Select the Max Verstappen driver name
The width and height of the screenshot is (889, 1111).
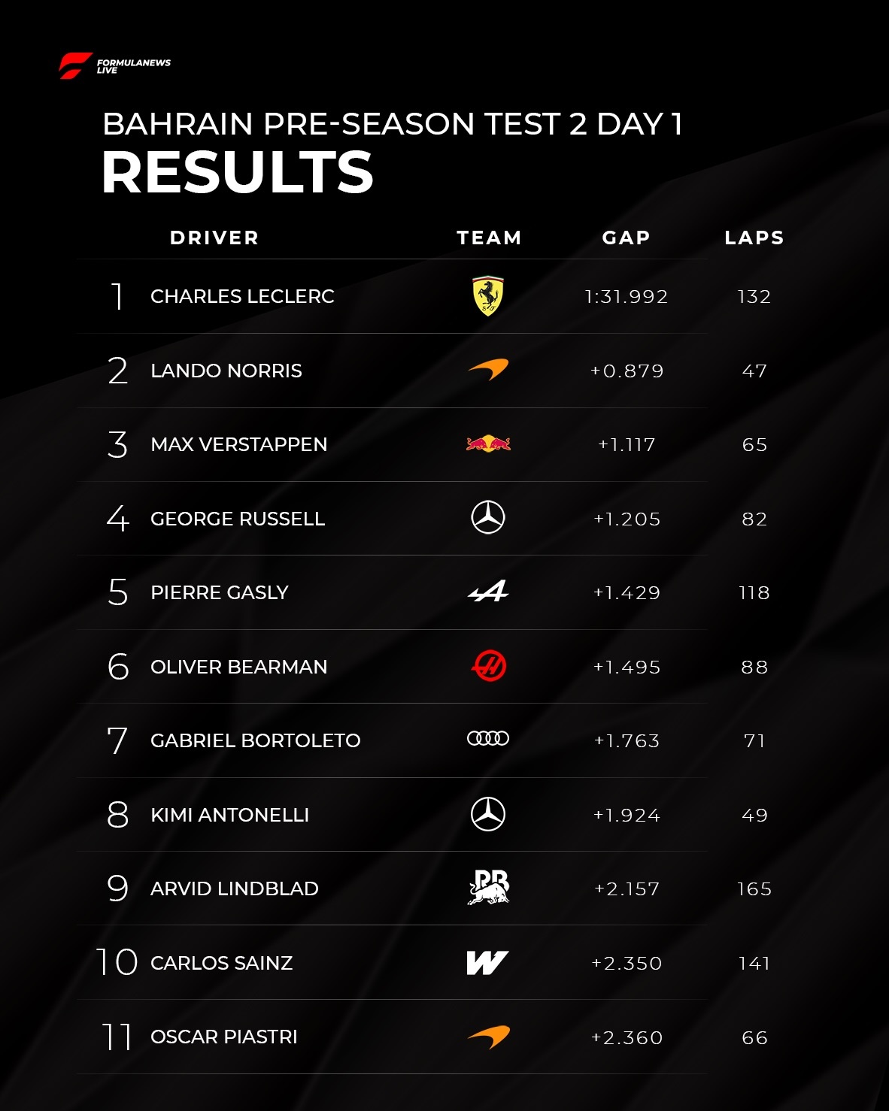(x=238, y=445)
